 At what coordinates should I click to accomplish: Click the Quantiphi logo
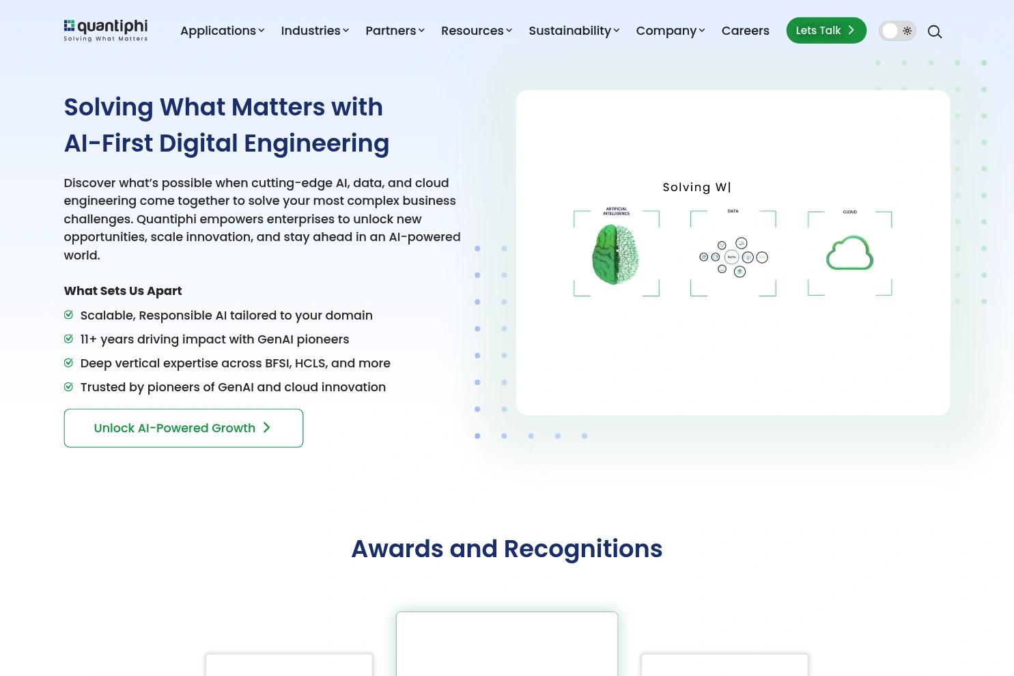[106, 30]
